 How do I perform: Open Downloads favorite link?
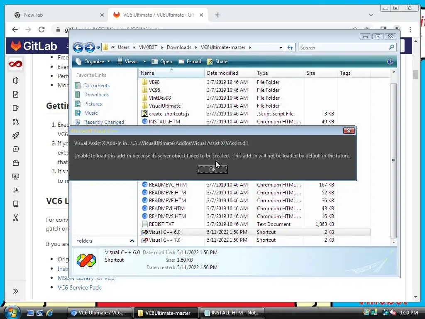coord(96,95)
